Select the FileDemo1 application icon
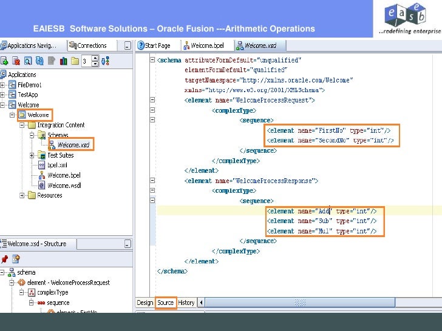442x331 pixels. click(x=12, y=85)
